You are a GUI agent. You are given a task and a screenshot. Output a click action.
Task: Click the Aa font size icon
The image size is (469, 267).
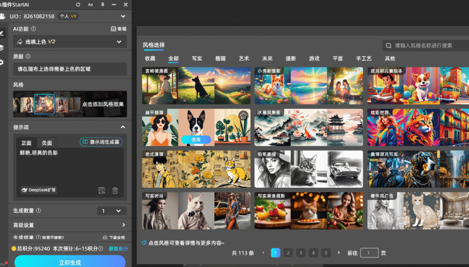90,4
